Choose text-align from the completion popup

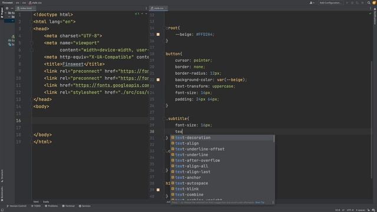pyautogui.click(x=222, y=144)
